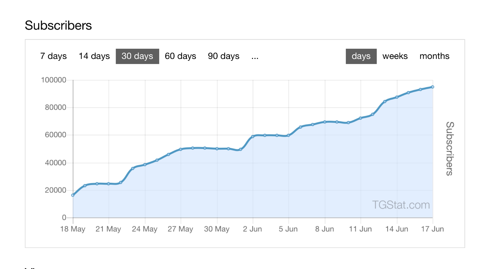This screenshot has height=269, width=490.
Task: Click the 27 May x-axis label
Action: click(181, 229)
